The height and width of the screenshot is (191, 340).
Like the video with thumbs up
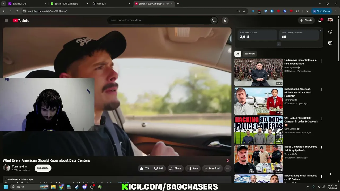[x=144, y=168]
